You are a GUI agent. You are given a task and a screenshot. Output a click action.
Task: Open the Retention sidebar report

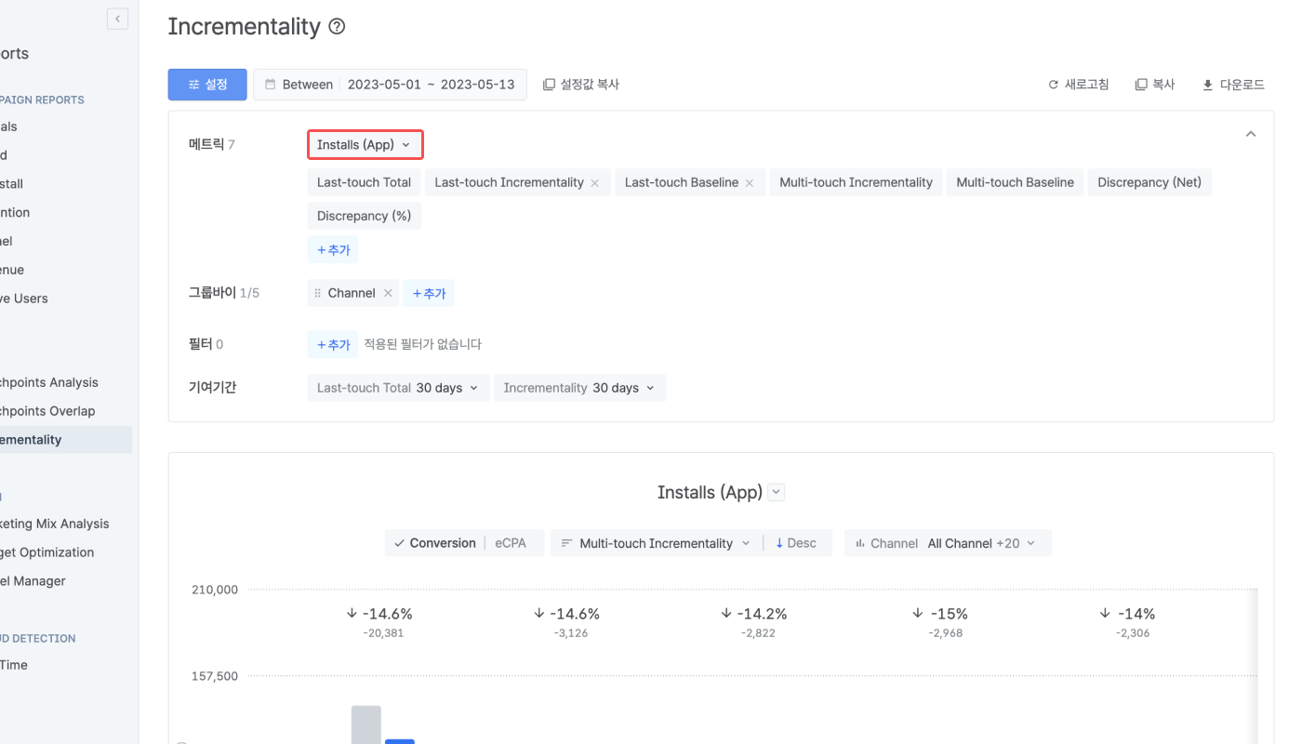[x=15, y=212]
